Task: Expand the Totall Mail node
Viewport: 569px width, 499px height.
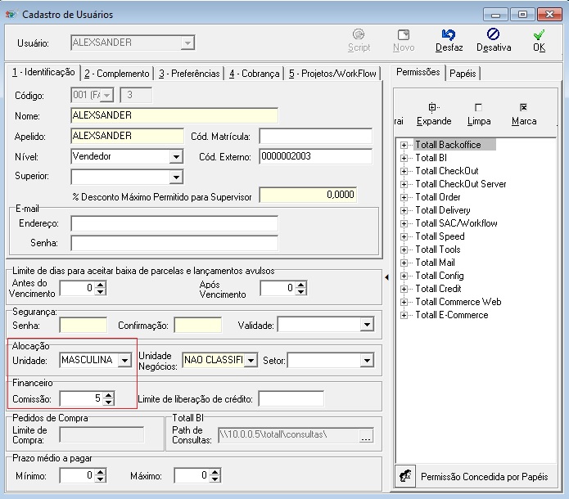Action: 404,263
